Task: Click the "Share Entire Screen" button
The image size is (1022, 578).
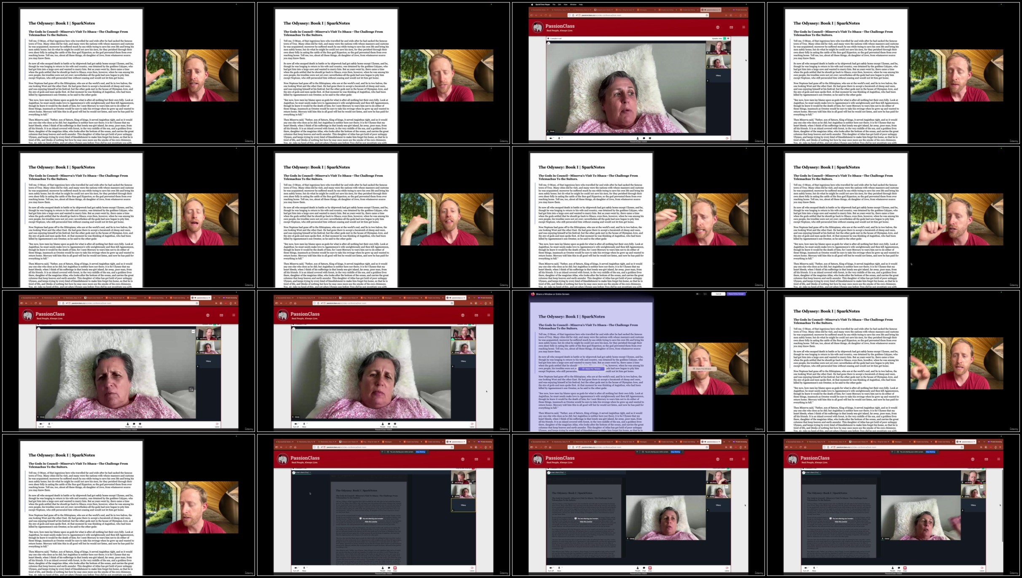Action: tap(736, 294)
